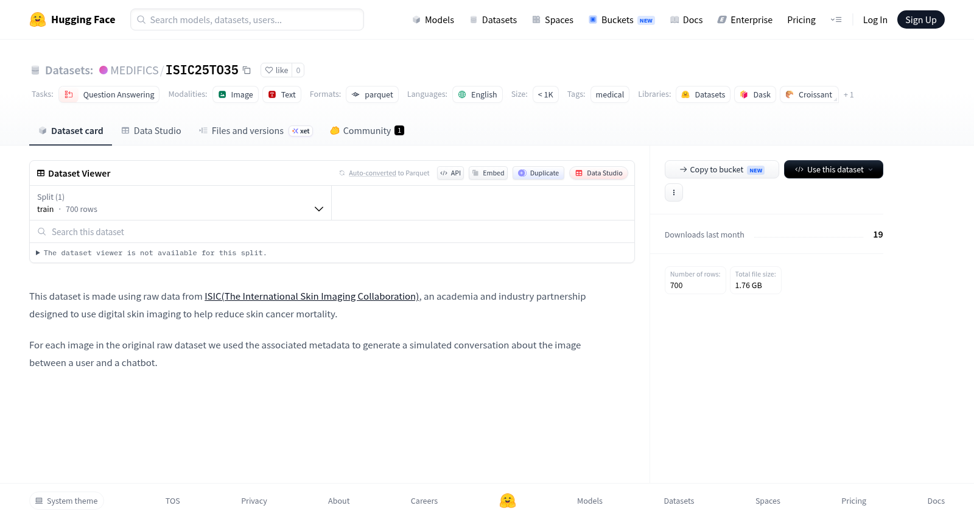Click the red Data Studio button
Viewport: 974px width, 522px height.
pyautogui.click(x=598, y=173)
